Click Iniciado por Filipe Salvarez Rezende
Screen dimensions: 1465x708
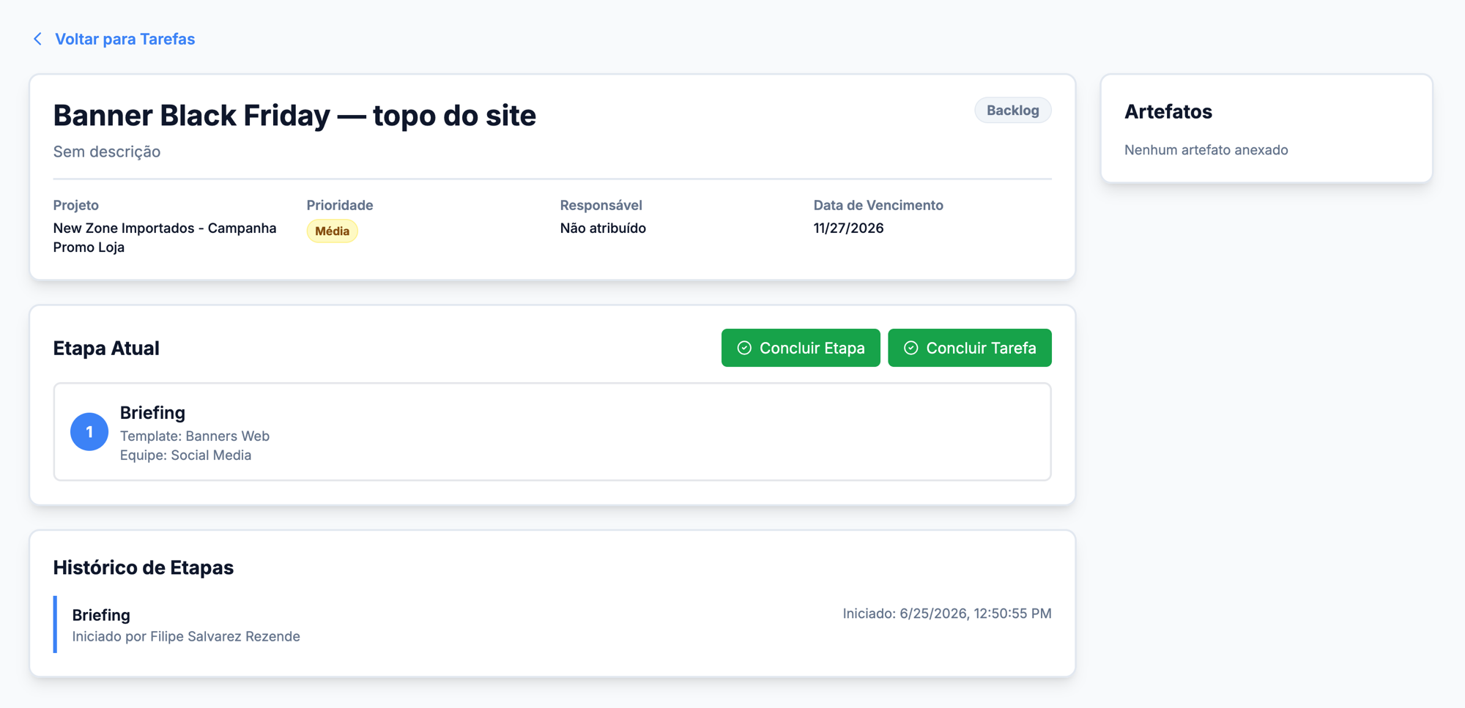[186, 637]
